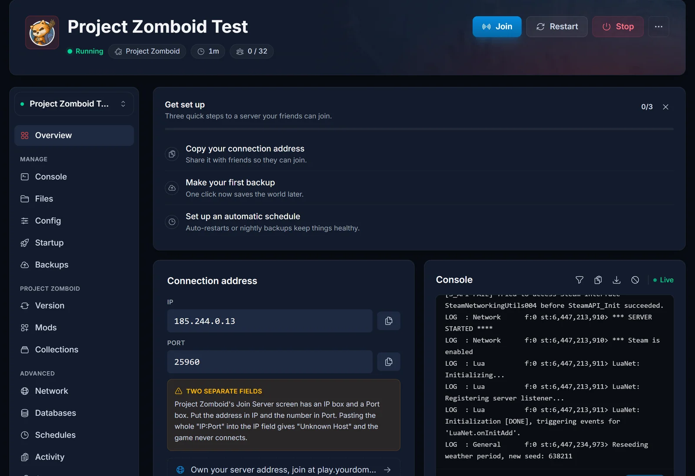Open the Activity log page

tap(74, 457)
